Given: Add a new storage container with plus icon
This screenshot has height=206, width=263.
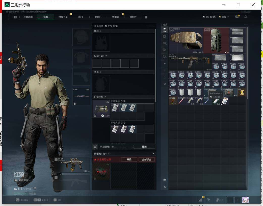Looking at the screenshot, I should click(165, 63).
